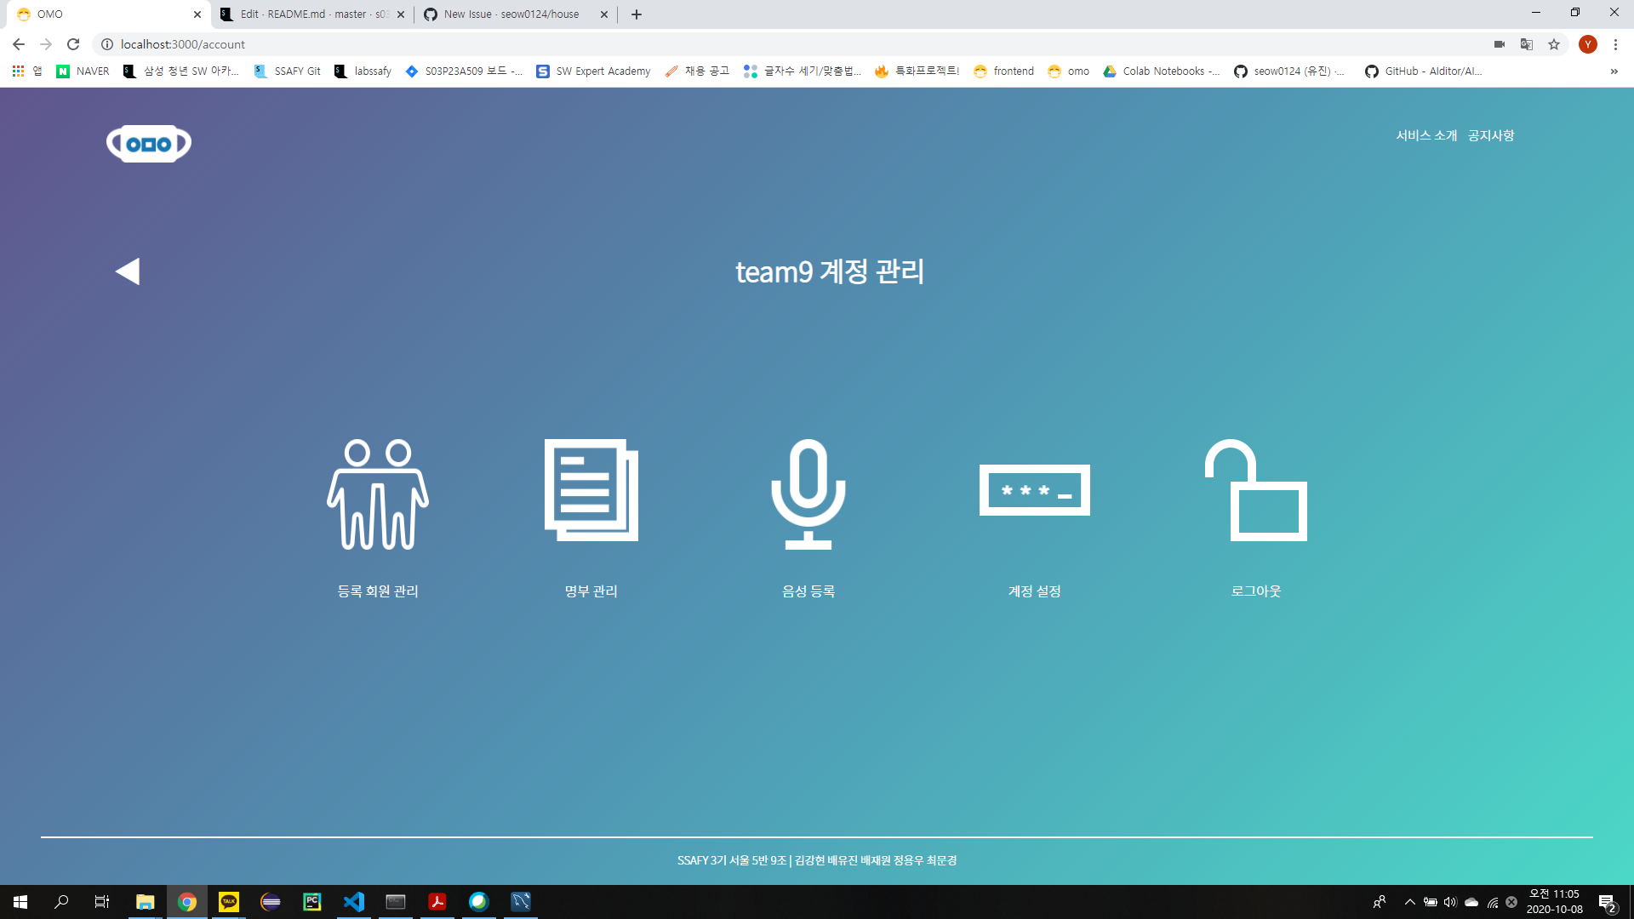Image resolution: width=1634 pixels, height=919 pixels.
Task: Click the camera icon in the address bar
Action: [1498, 44]
